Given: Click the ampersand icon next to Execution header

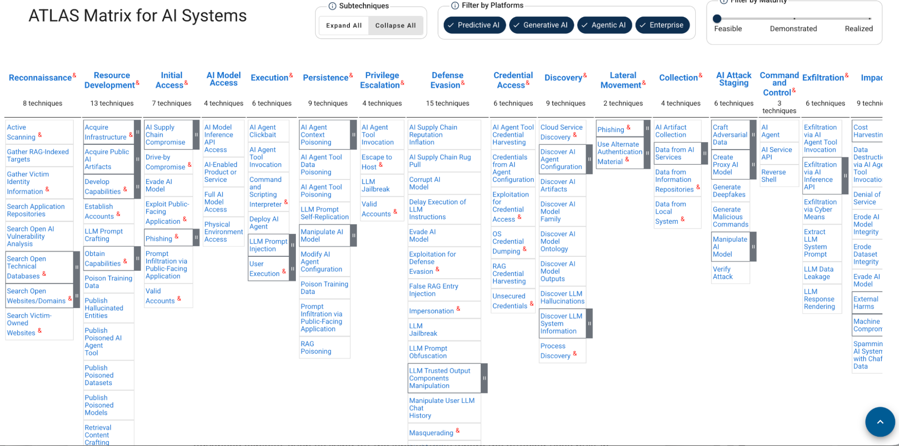Looking at the screenshot, I should tap(291, 75).
